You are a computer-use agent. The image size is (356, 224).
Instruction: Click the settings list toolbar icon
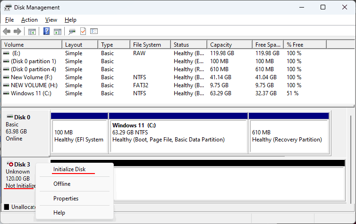(x=94, y=31)
